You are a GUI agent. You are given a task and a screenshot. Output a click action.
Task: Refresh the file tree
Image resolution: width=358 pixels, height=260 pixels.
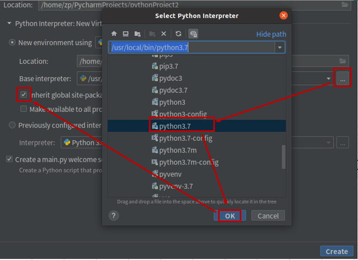point(178,34)
